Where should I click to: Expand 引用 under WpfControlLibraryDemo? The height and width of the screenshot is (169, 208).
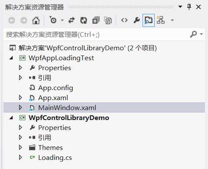point(20,137)
